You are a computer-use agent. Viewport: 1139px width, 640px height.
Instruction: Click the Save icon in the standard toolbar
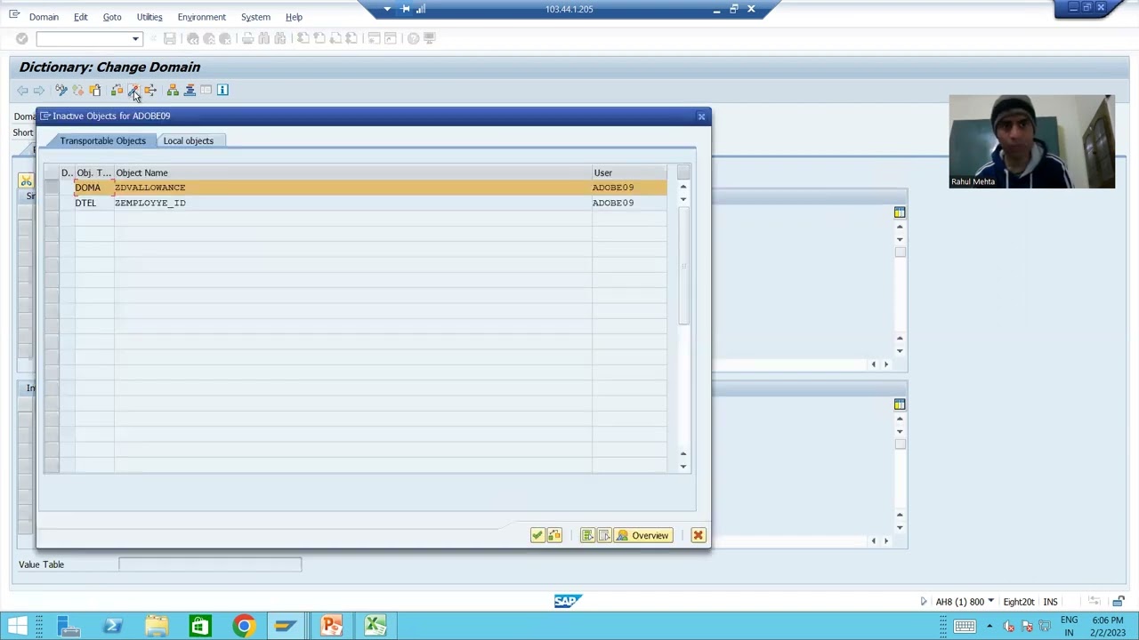(x=169, y=38)
